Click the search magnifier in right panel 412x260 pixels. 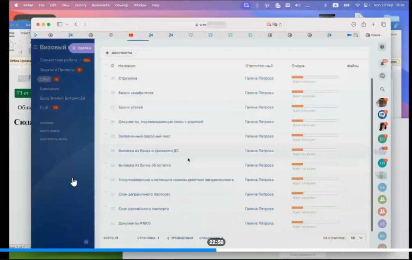(x=382, y=89)
